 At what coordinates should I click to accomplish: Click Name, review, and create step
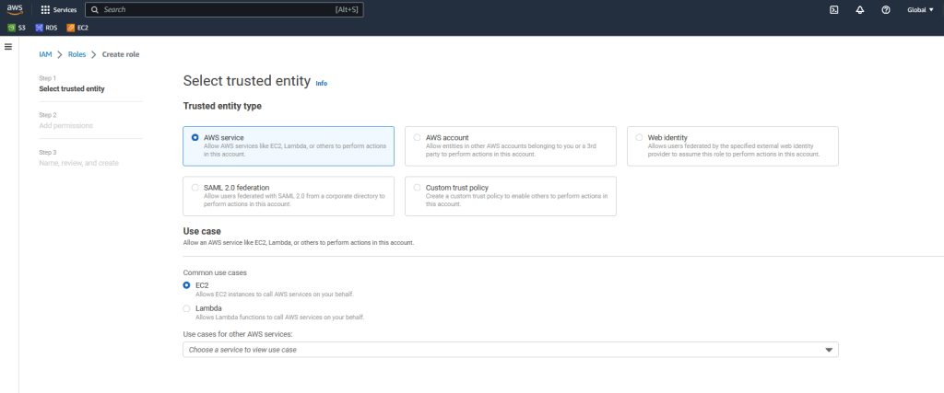coord(79,163)
